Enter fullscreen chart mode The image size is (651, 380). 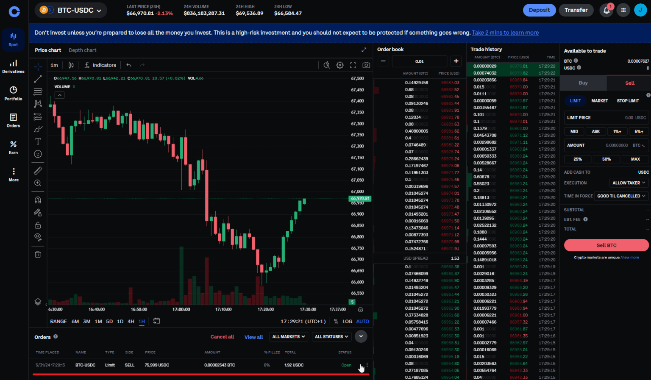353,65
